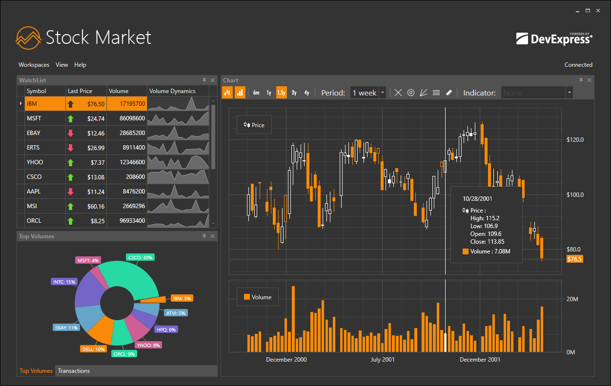Click the DELL: 10% pie label
Image resolution: width=611 pixels, height=386 pixels.
point(93,349)
